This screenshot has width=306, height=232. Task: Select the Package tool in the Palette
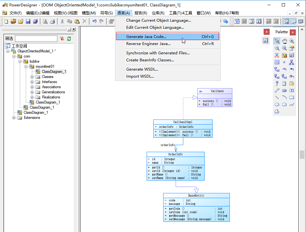click(x=284, y=55)
